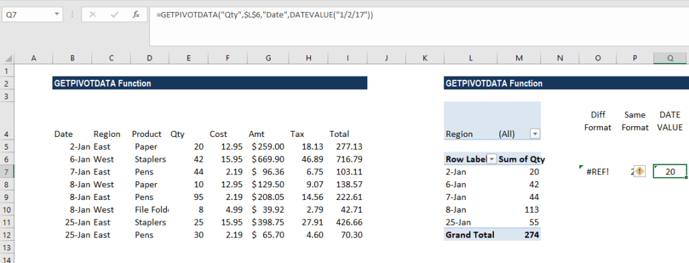Click the error warning icon beside cell P7

click(x=640, y=172)
